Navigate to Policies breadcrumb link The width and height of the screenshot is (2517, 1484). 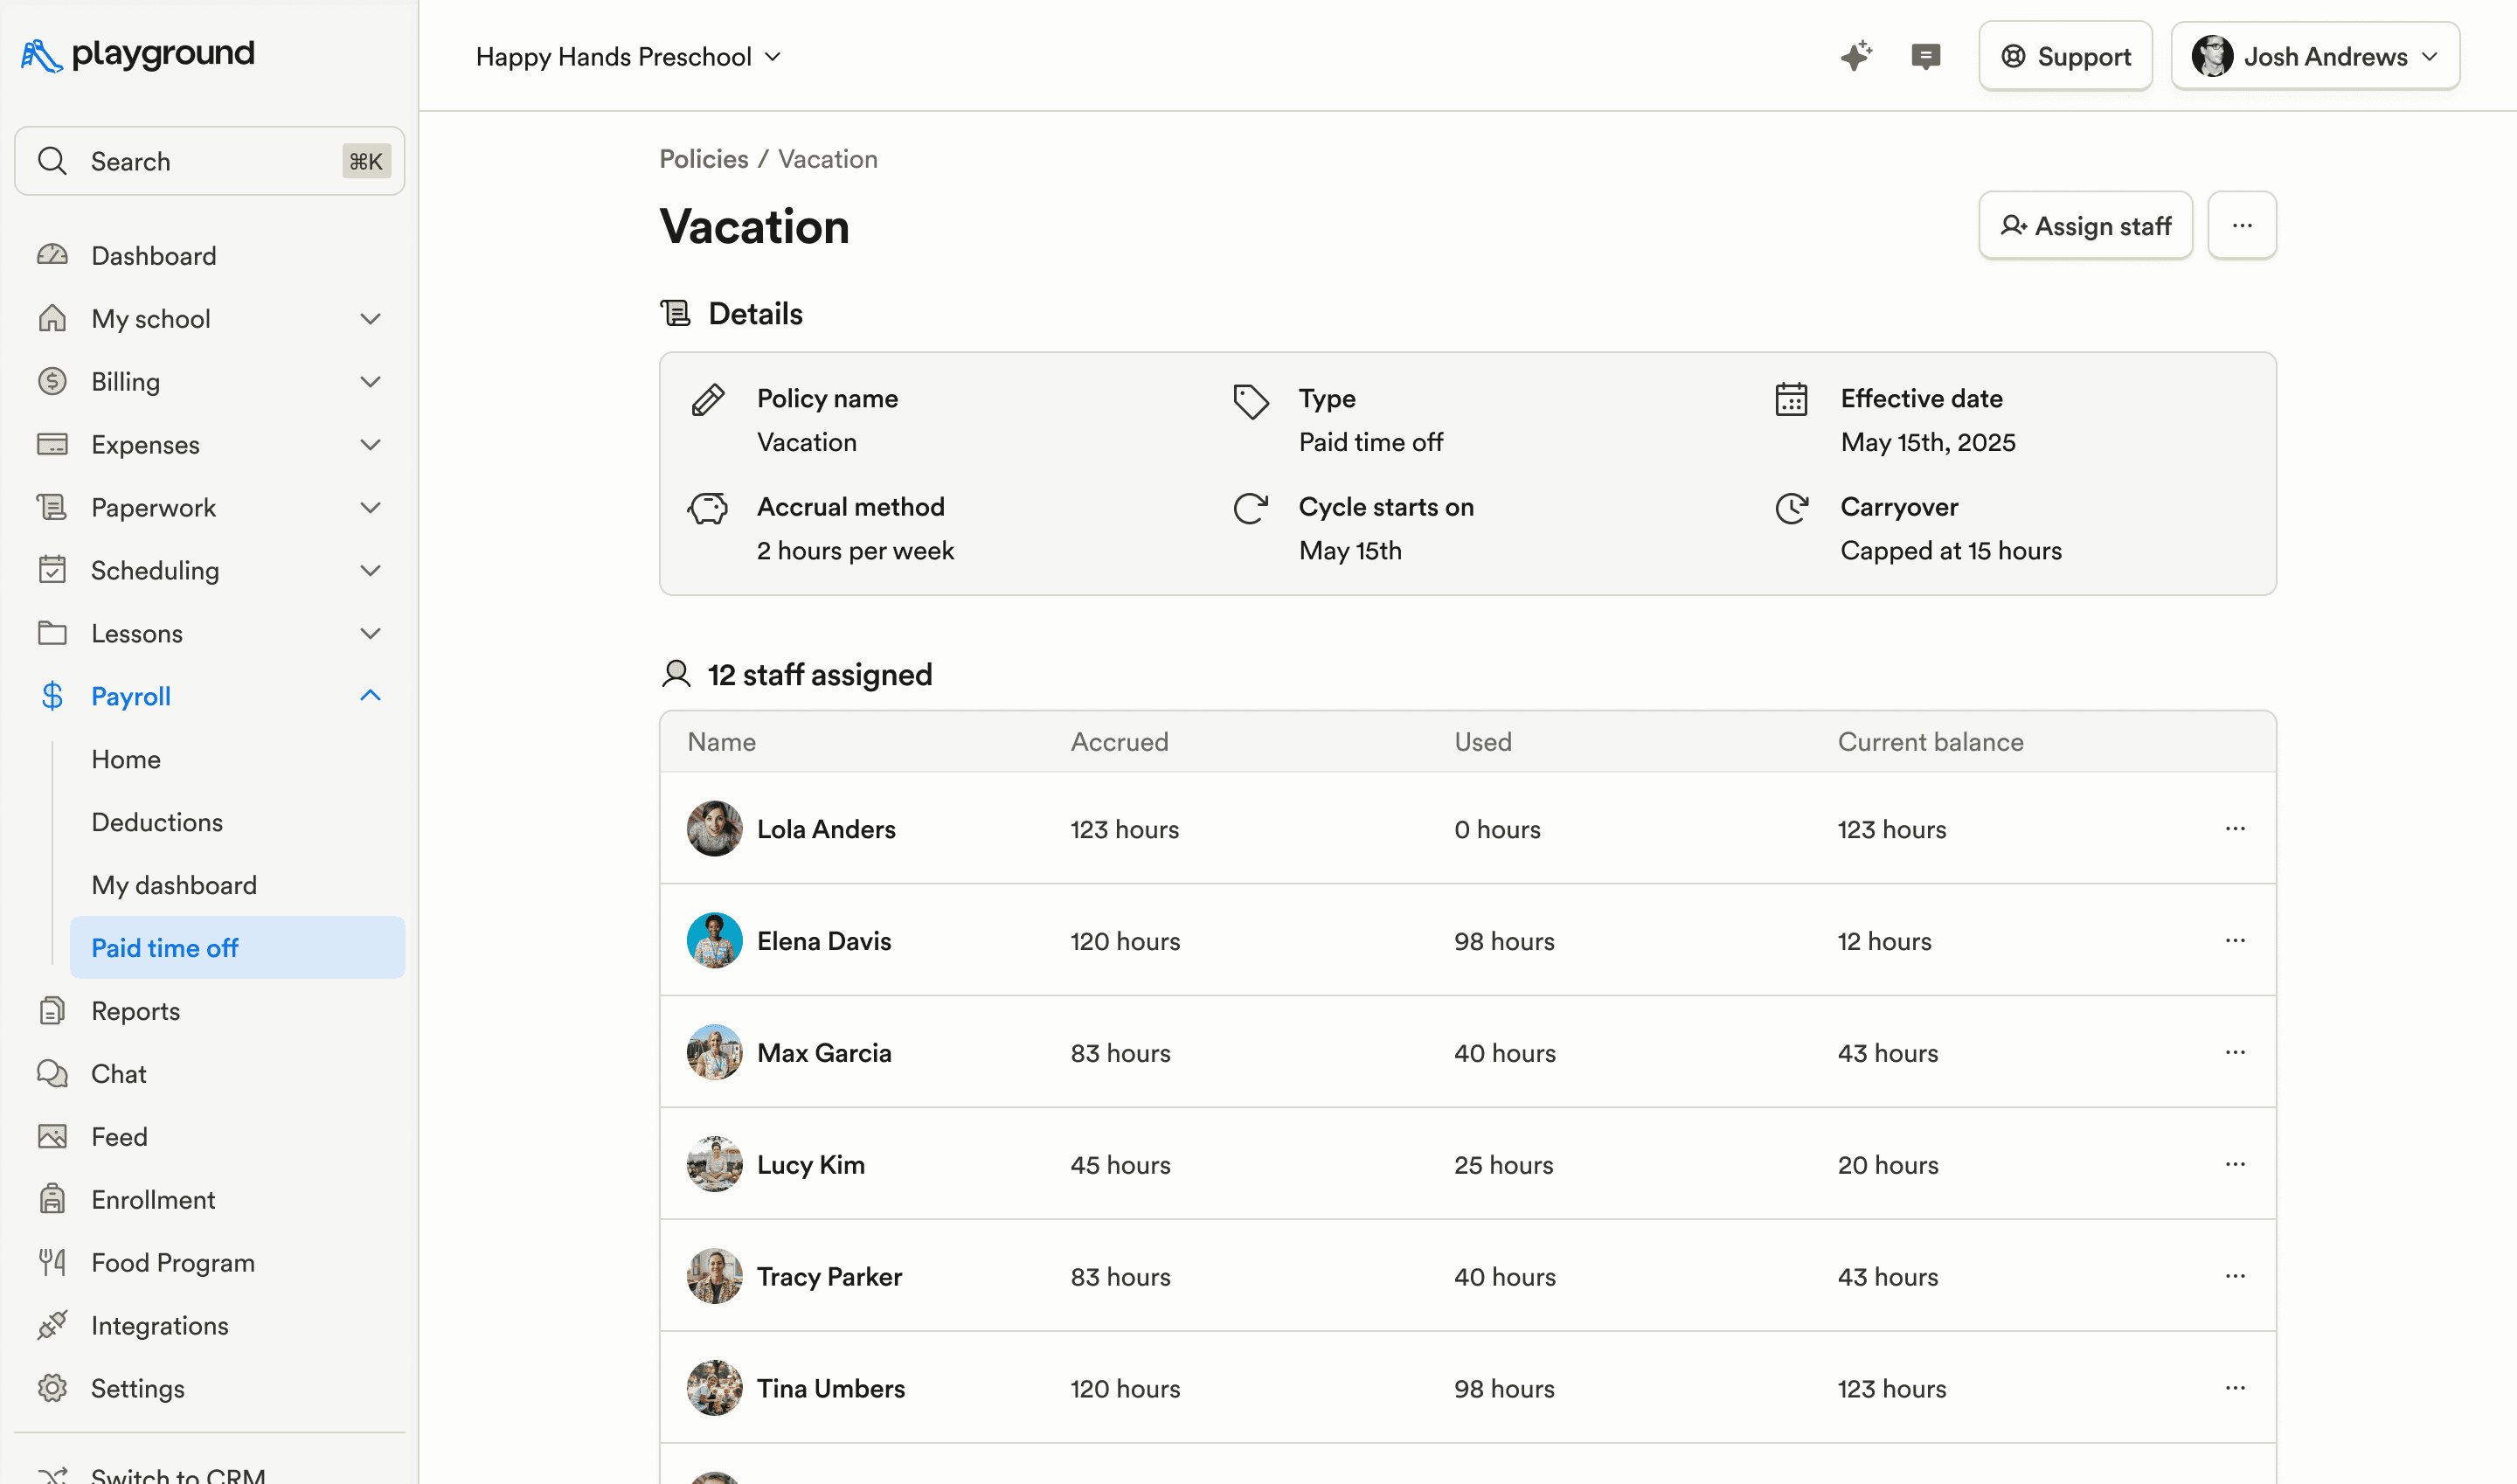[x=703, y=159]
